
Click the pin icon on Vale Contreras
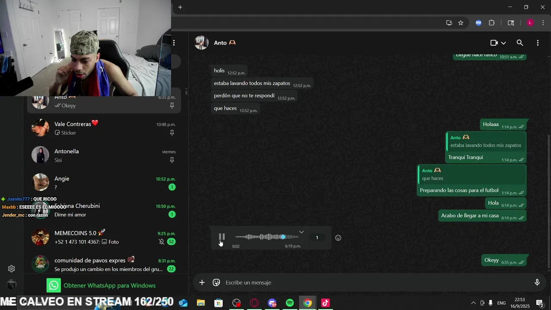[172, 133]
